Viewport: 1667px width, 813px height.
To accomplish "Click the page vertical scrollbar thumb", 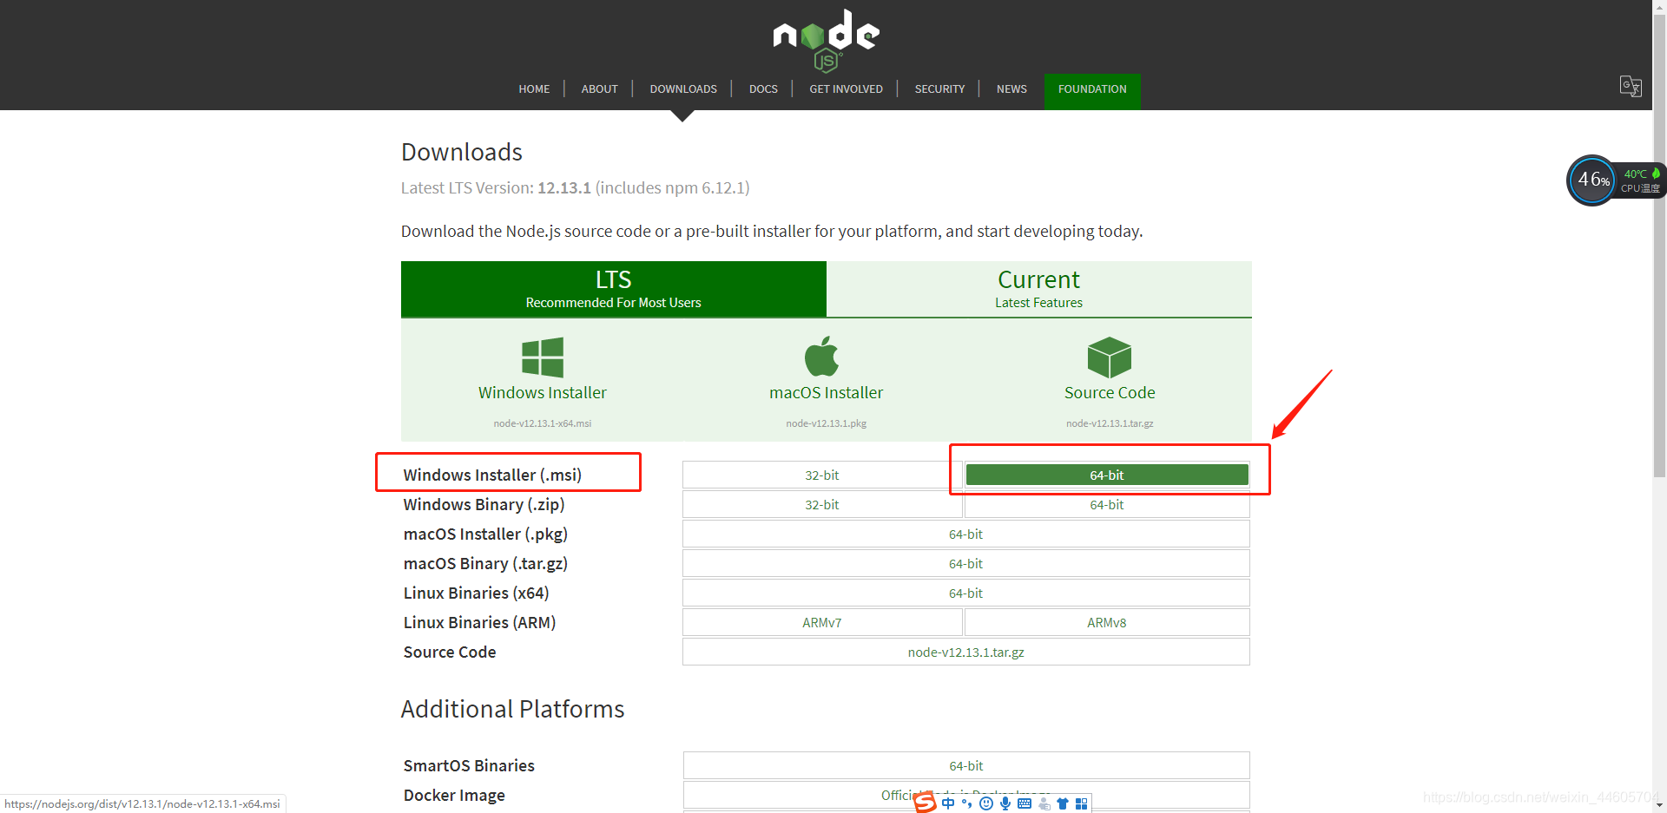I will pos(1659,246).
